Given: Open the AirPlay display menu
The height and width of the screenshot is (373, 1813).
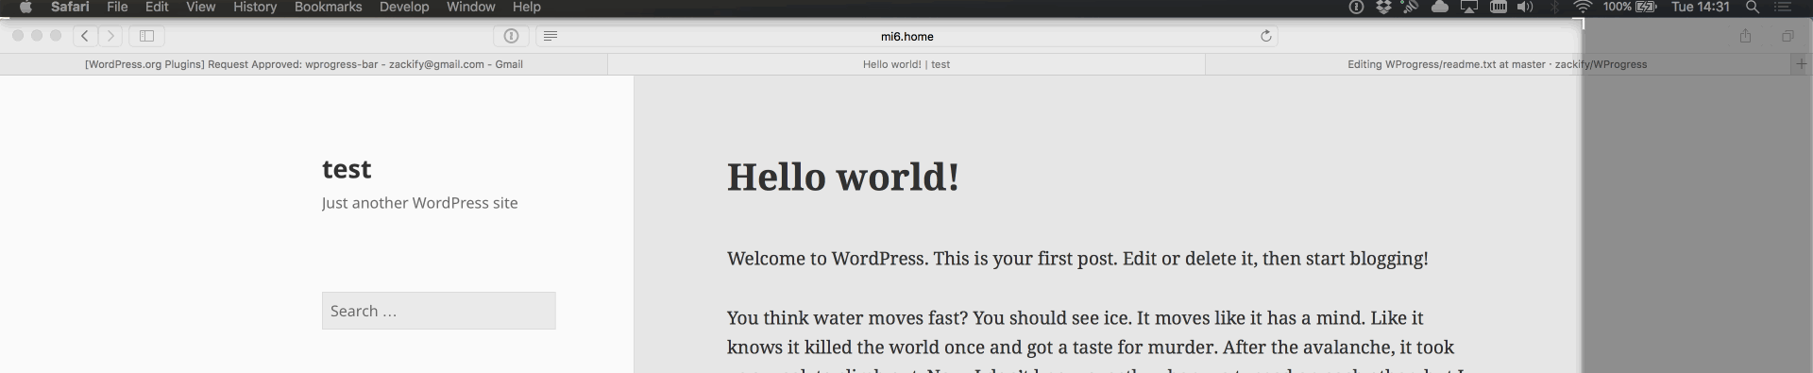Looking at the screenshot, I should coord(1468,7).
